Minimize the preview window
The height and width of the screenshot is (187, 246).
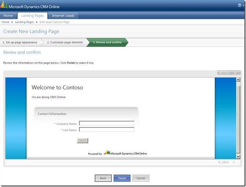pyautogui.click(x=221, y=73)
